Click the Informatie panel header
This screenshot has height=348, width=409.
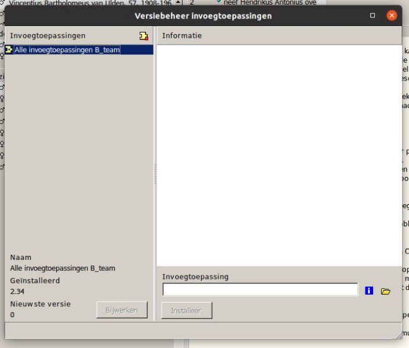tap(279, 36)
